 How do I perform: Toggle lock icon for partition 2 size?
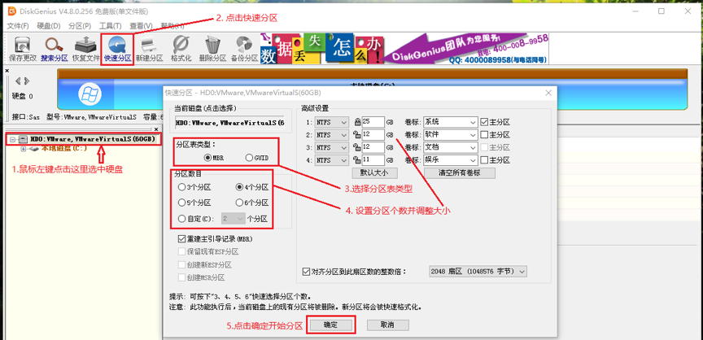point(357,134)
